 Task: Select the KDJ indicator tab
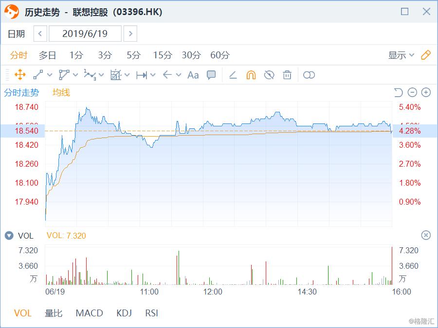coord(124,313)
